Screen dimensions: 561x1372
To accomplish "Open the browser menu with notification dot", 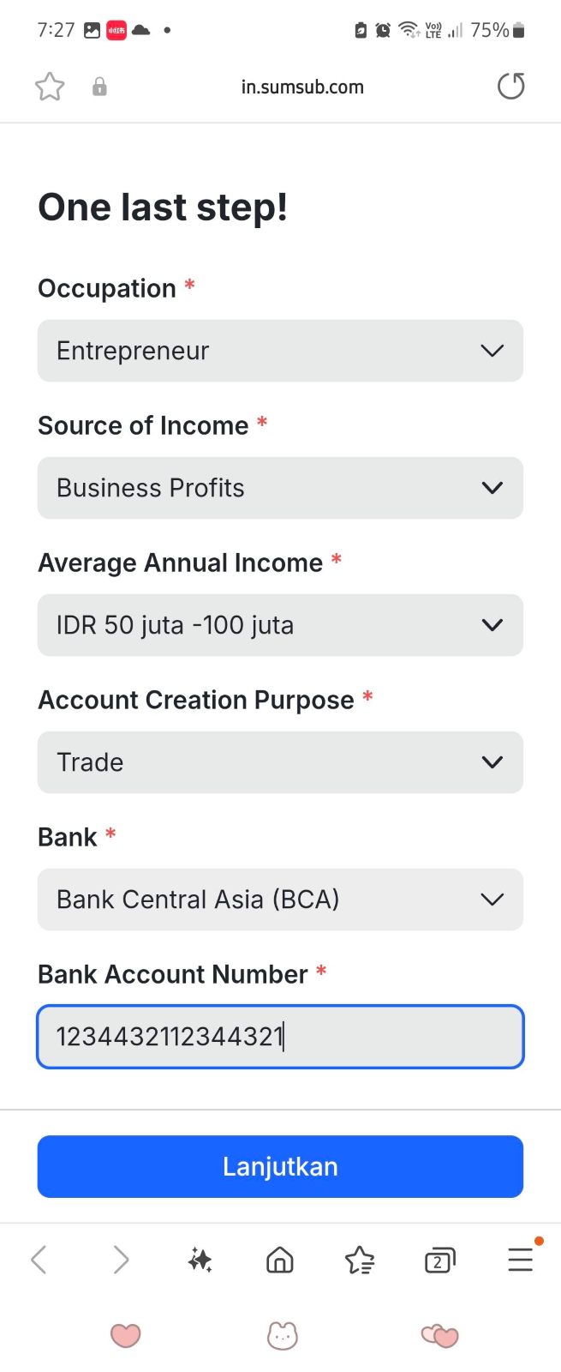I will (x=519, y=1260).
